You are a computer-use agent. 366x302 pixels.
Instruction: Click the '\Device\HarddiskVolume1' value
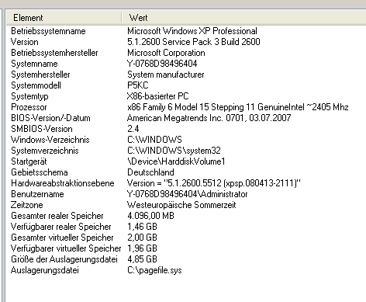(176, 161)
